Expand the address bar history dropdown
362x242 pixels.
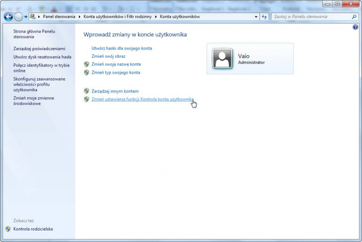(256, 17)
